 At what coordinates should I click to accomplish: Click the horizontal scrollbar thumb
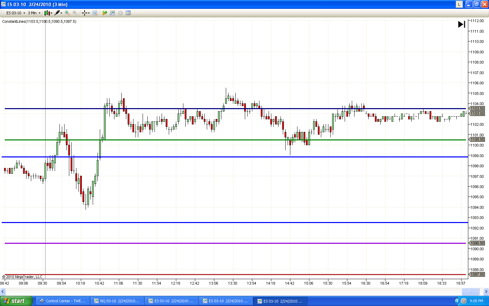point(470,291)
